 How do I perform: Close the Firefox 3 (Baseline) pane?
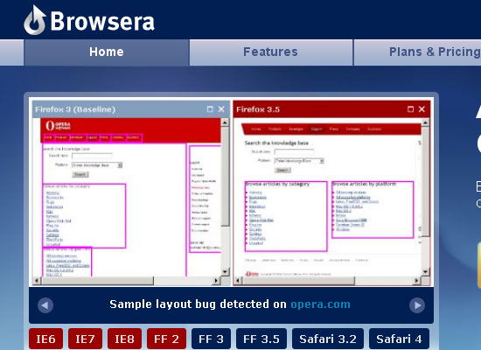coord(221,109)
